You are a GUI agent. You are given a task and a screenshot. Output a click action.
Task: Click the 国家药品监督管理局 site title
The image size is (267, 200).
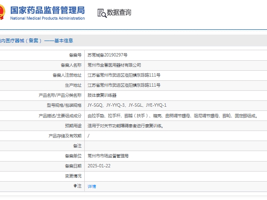click(48, 10)
